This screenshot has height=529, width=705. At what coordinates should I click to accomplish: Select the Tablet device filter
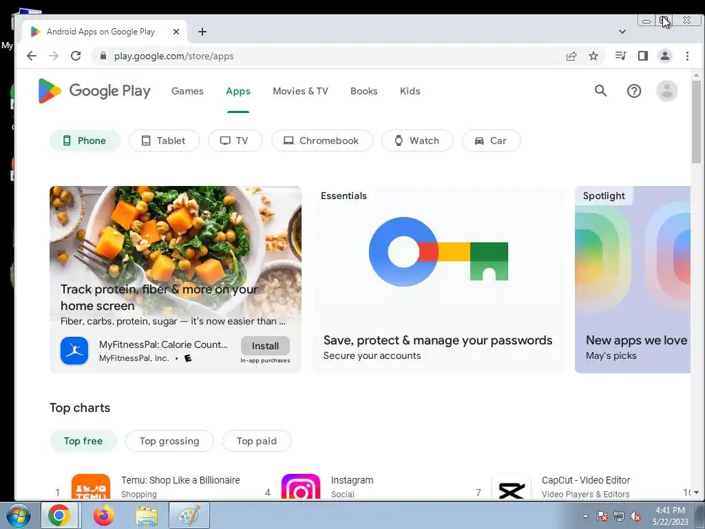pyautogui.click(x=164, y=141)
